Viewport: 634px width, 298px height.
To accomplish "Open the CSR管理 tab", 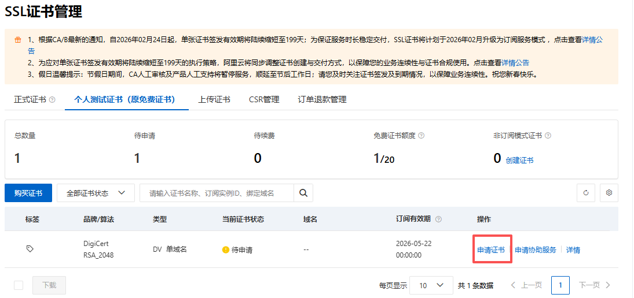I will coord(264,99).
